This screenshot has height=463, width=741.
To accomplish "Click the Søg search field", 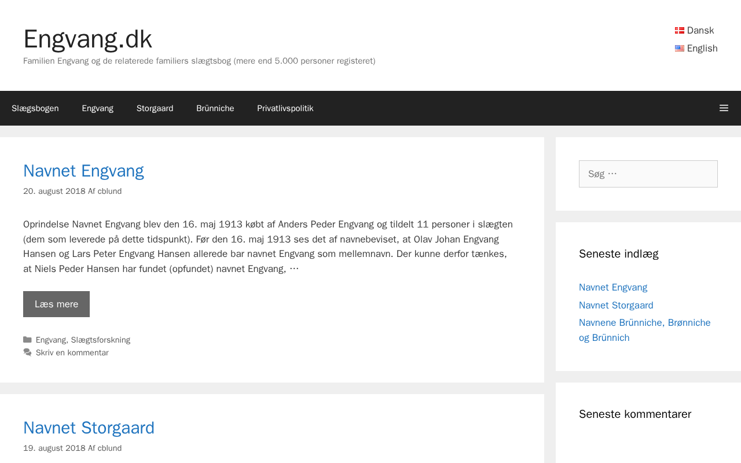I will point(648,174).
